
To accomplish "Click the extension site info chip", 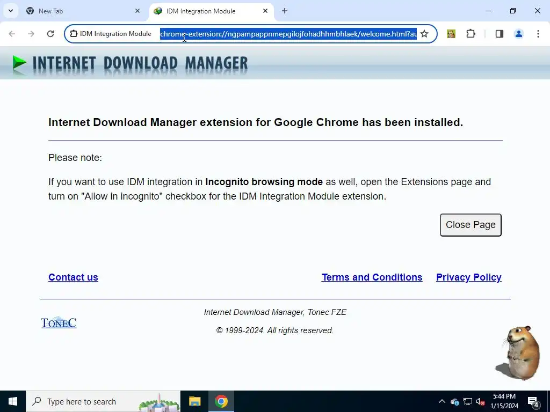I will 111,34.
